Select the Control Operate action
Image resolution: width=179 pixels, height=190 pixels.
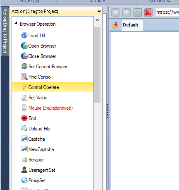click(x=53, y=87)
